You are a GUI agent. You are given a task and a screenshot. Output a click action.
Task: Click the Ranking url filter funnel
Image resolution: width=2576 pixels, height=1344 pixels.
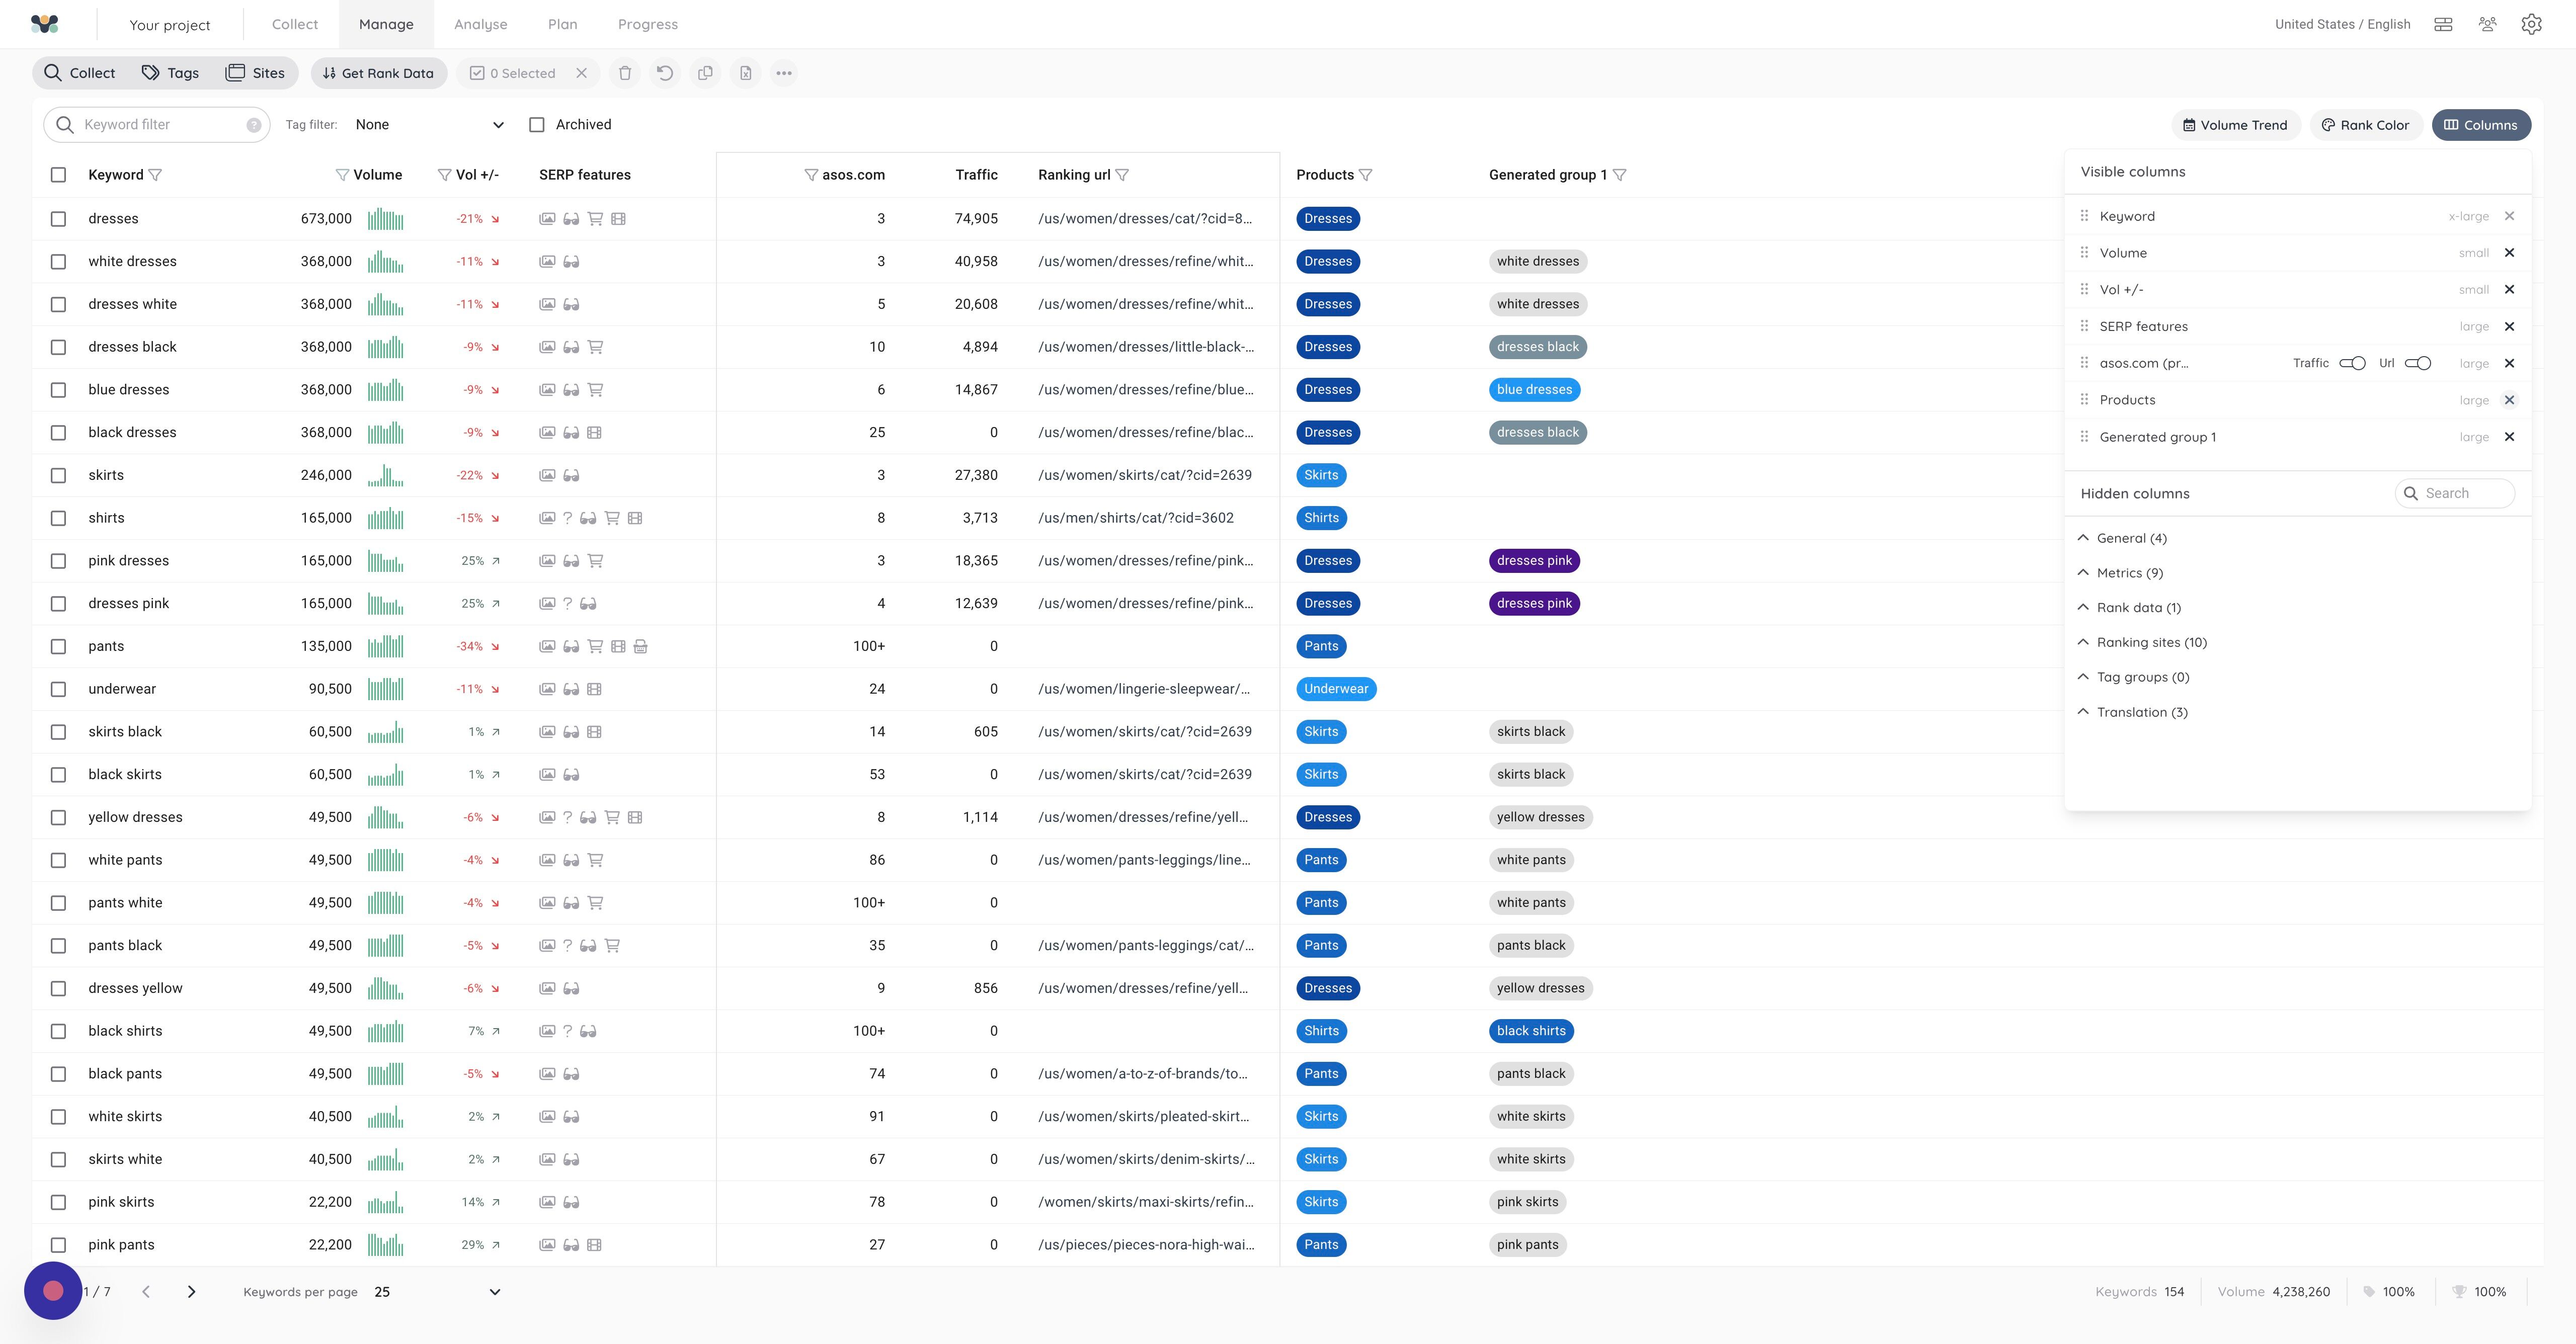pos(1122,175)
